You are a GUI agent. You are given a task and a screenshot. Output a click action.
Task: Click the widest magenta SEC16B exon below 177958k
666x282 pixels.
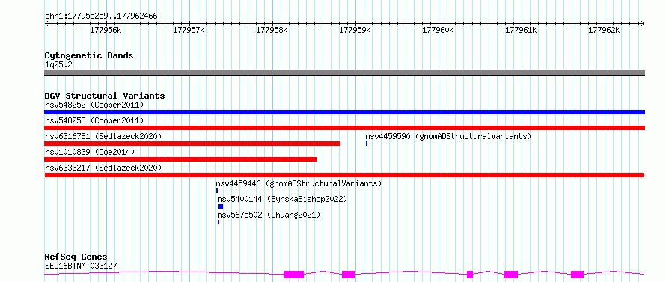[x=294, y=275]
